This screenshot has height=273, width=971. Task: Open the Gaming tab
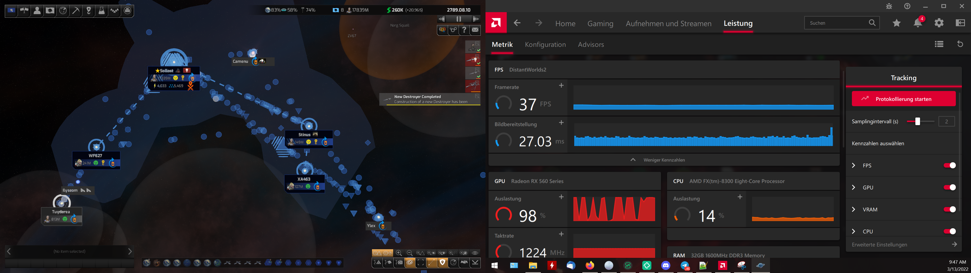[x=600, y=23]
